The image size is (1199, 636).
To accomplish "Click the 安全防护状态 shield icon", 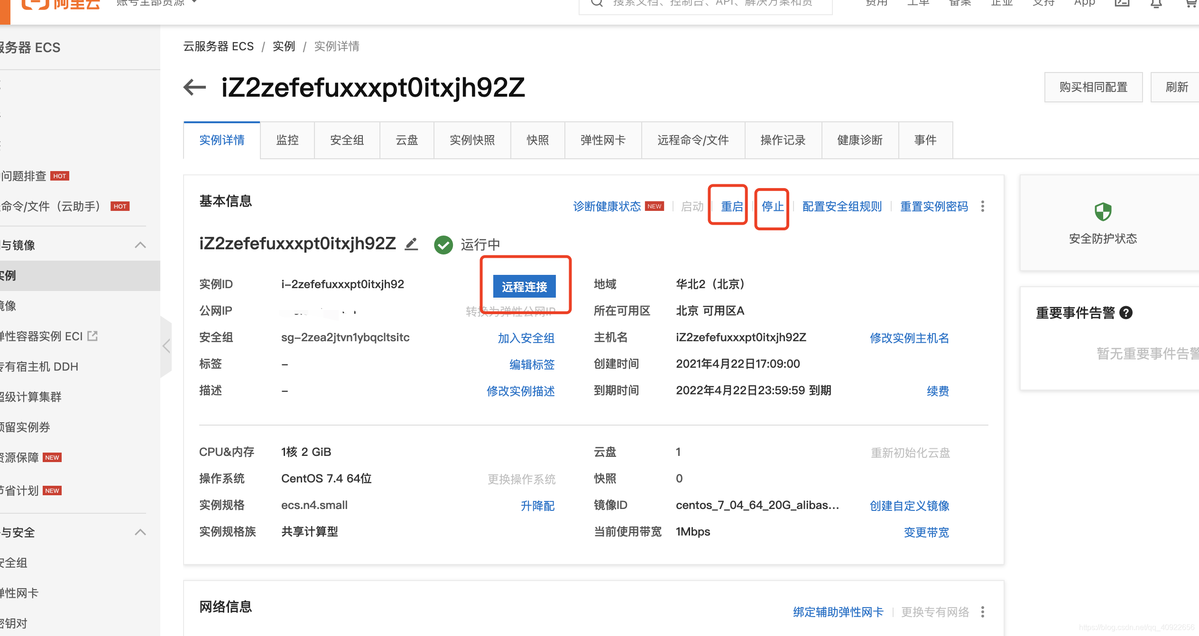I will point(1103,211).
